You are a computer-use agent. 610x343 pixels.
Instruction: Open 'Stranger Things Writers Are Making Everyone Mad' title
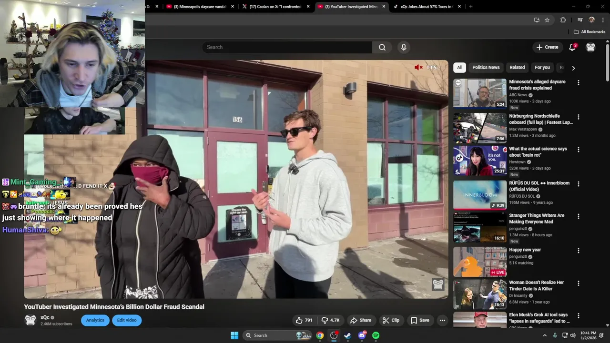(x=537, y=218)
